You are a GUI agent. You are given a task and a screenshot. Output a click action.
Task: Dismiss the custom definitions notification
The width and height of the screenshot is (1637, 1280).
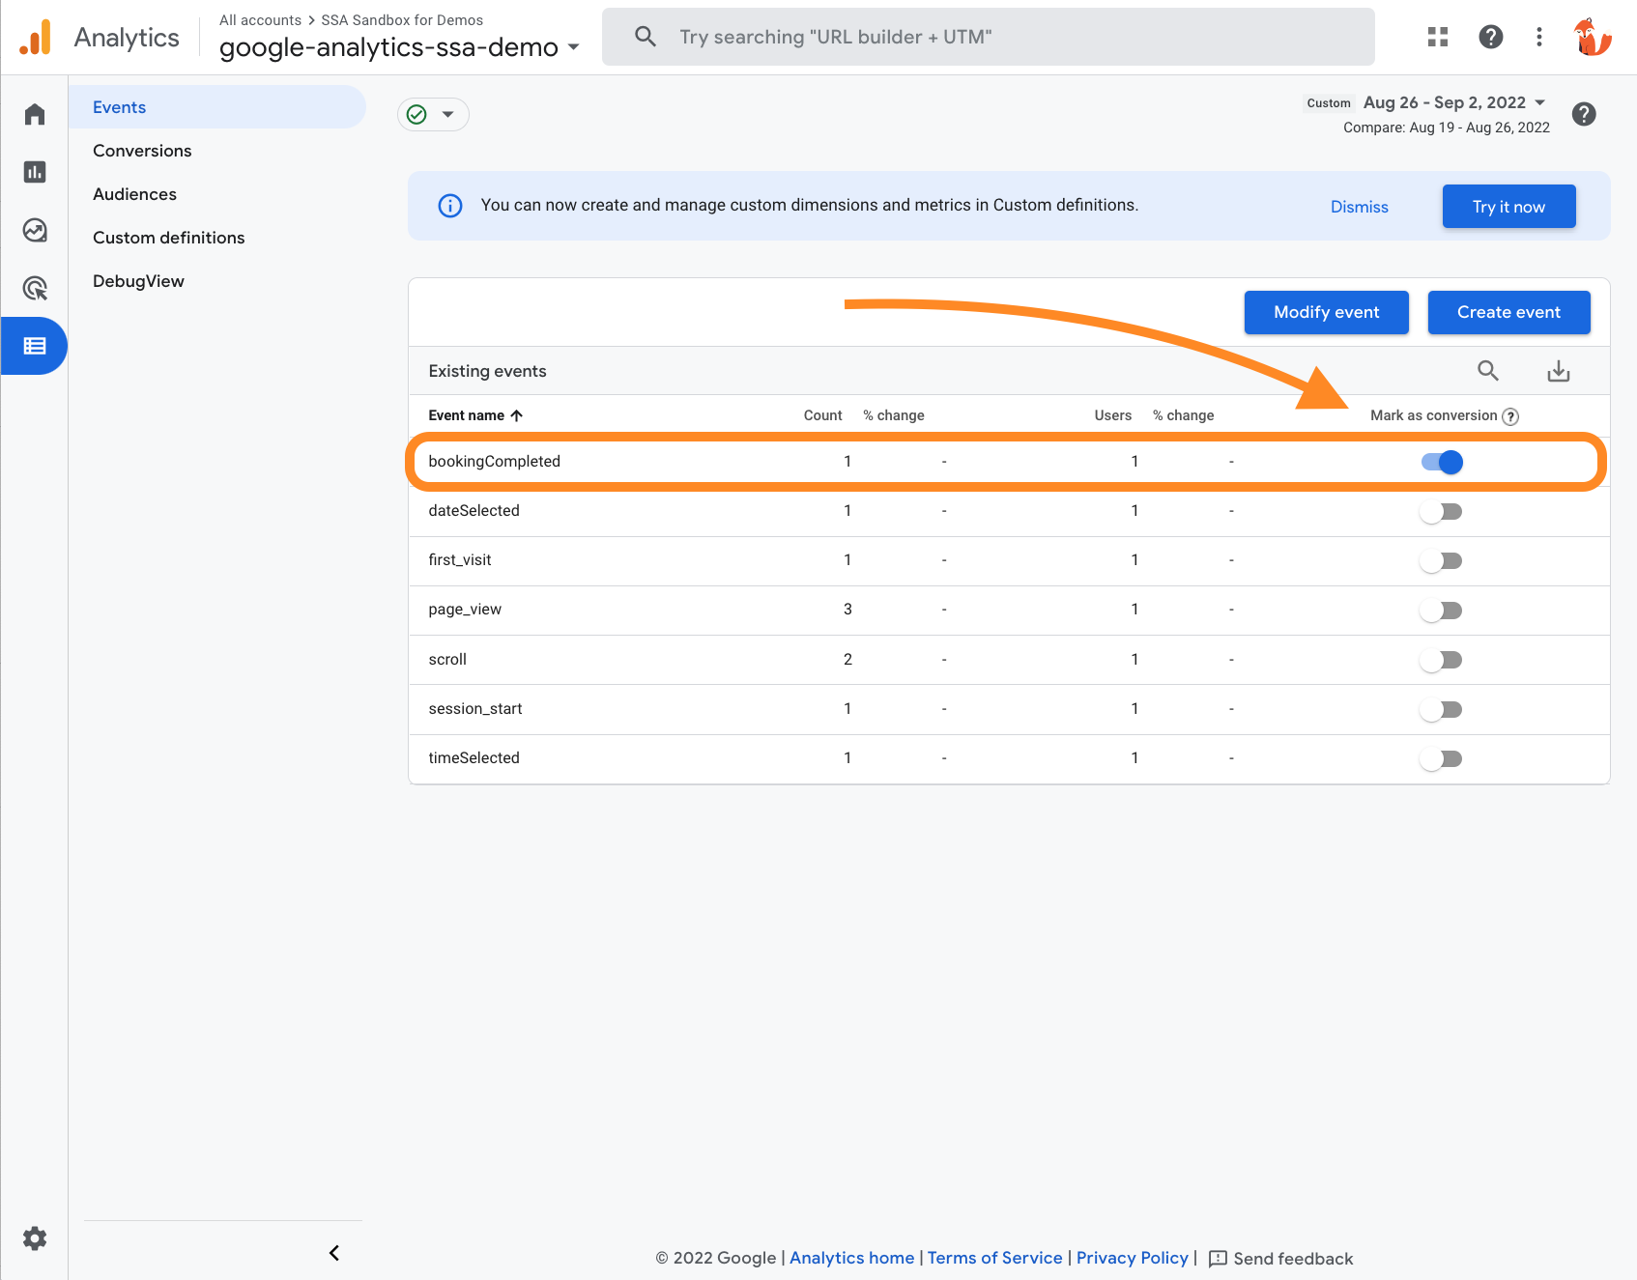click(x=1359, y=206)
